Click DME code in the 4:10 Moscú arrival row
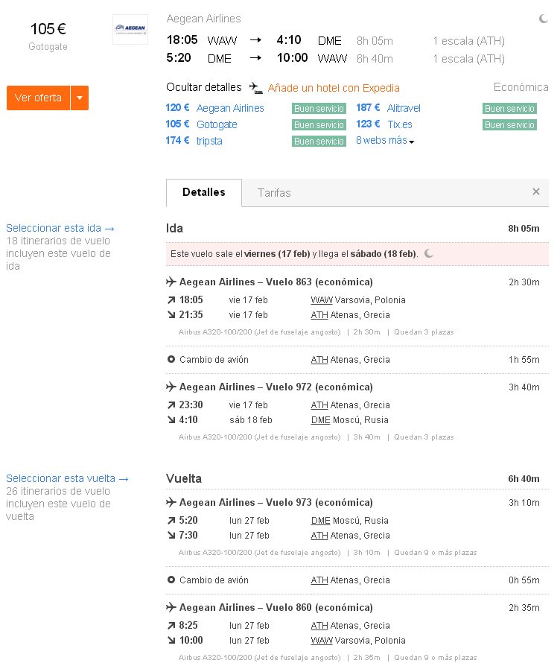Screen dimensions: 560x666 point(320,419)
